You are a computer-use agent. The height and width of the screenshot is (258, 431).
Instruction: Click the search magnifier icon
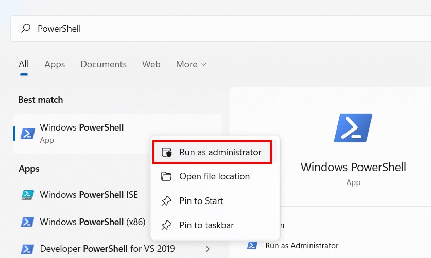[26, 28]
